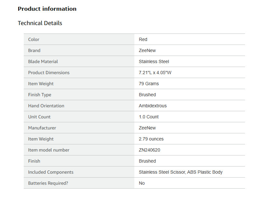
Task: Select the Brand row label
Action: [x=34, y=50]
